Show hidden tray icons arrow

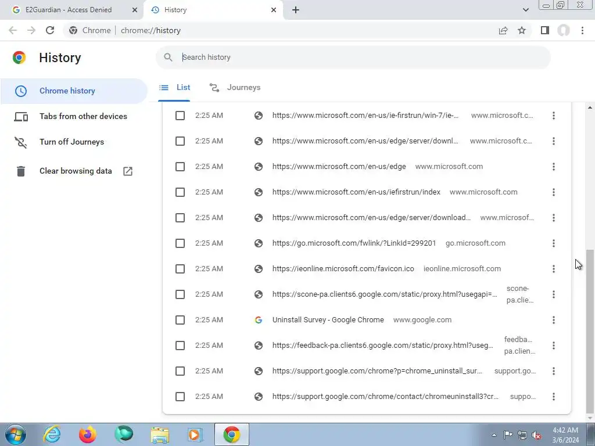[x=494, y=436]
